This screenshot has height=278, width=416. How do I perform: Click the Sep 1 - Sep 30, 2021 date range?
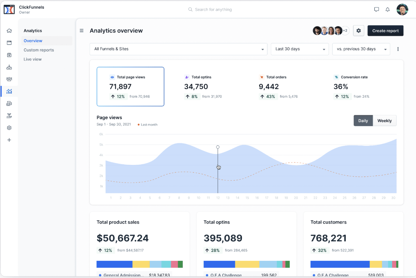click(114, 124)
